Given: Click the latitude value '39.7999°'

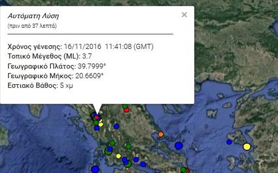Looking at the screenshot, I should click(x=92, y=66).
